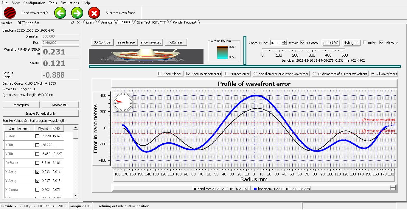The width and height of the screenshot is (407, 210).
Task: Click the compass dial on the profile plot
Action: tap(123, 102)
